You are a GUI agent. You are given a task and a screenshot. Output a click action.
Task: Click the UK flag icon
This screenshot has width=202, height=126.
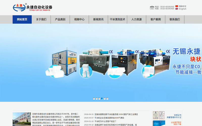point(176,9)
